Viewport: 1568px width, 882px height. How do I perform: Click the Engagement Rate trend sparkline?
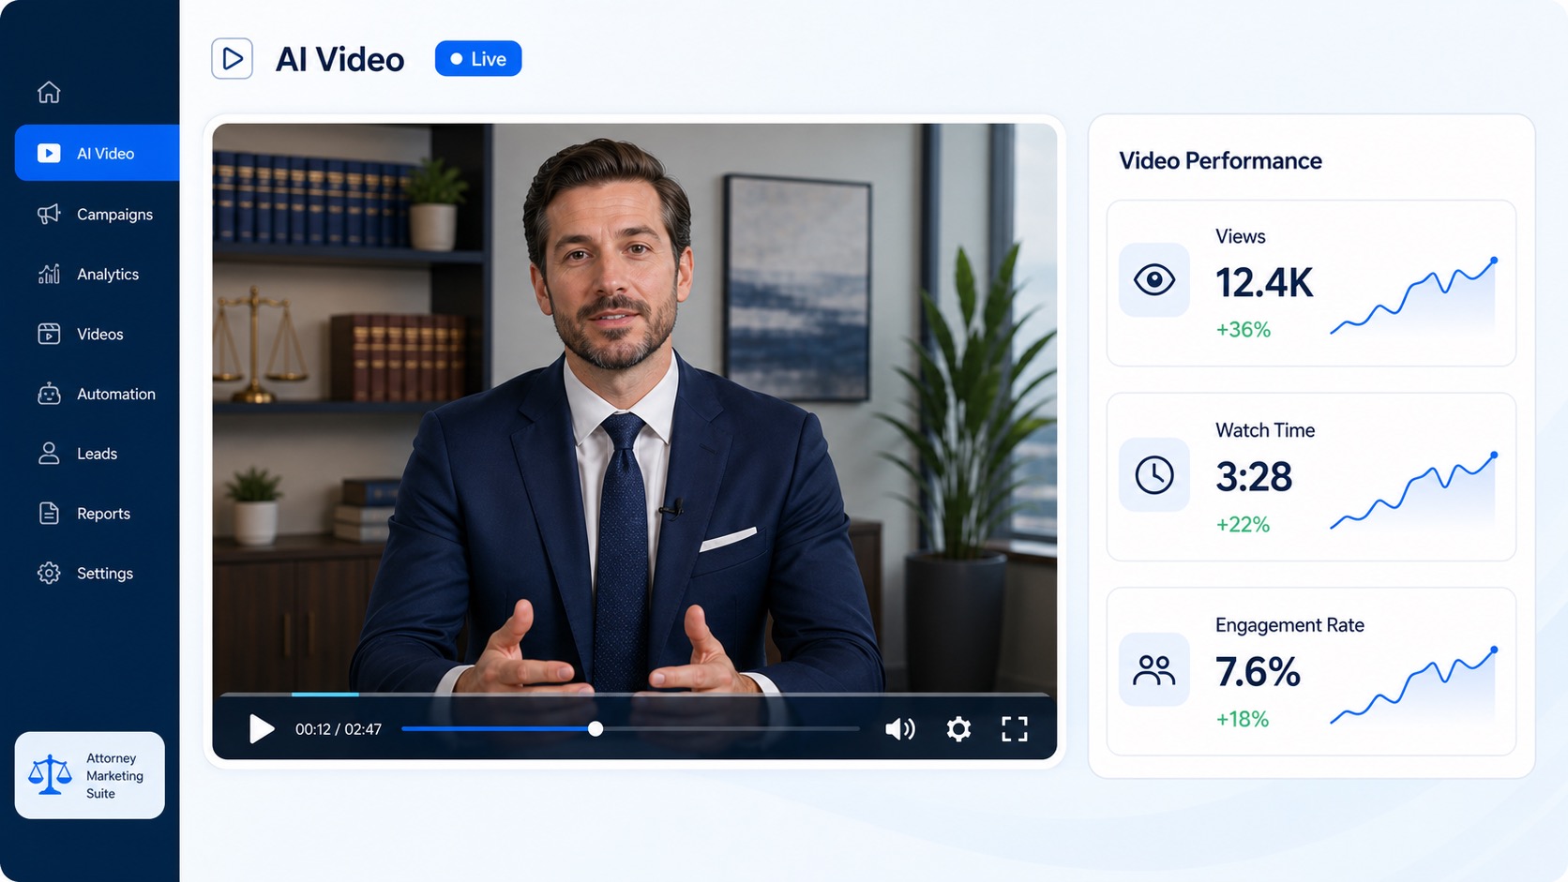[x=1414, y=686]
